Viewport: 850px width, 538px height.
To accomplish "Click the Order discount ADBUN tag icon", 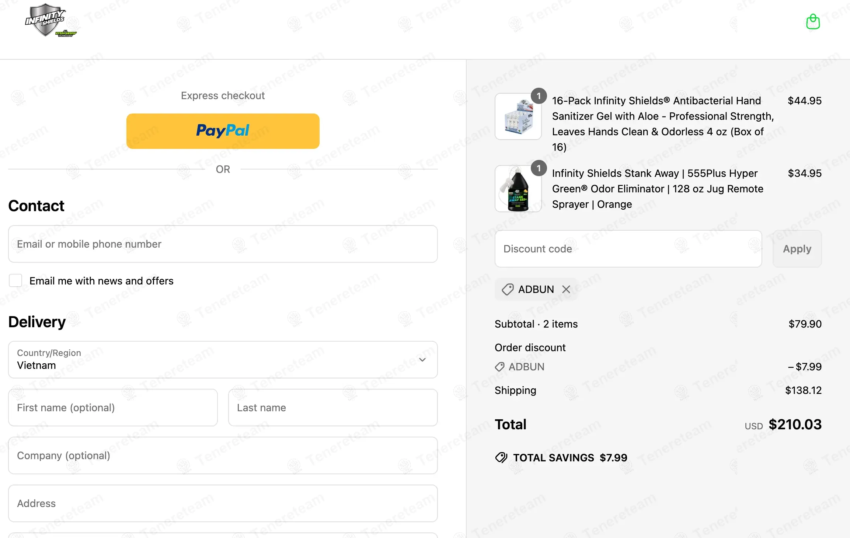I will pos(499,367).
